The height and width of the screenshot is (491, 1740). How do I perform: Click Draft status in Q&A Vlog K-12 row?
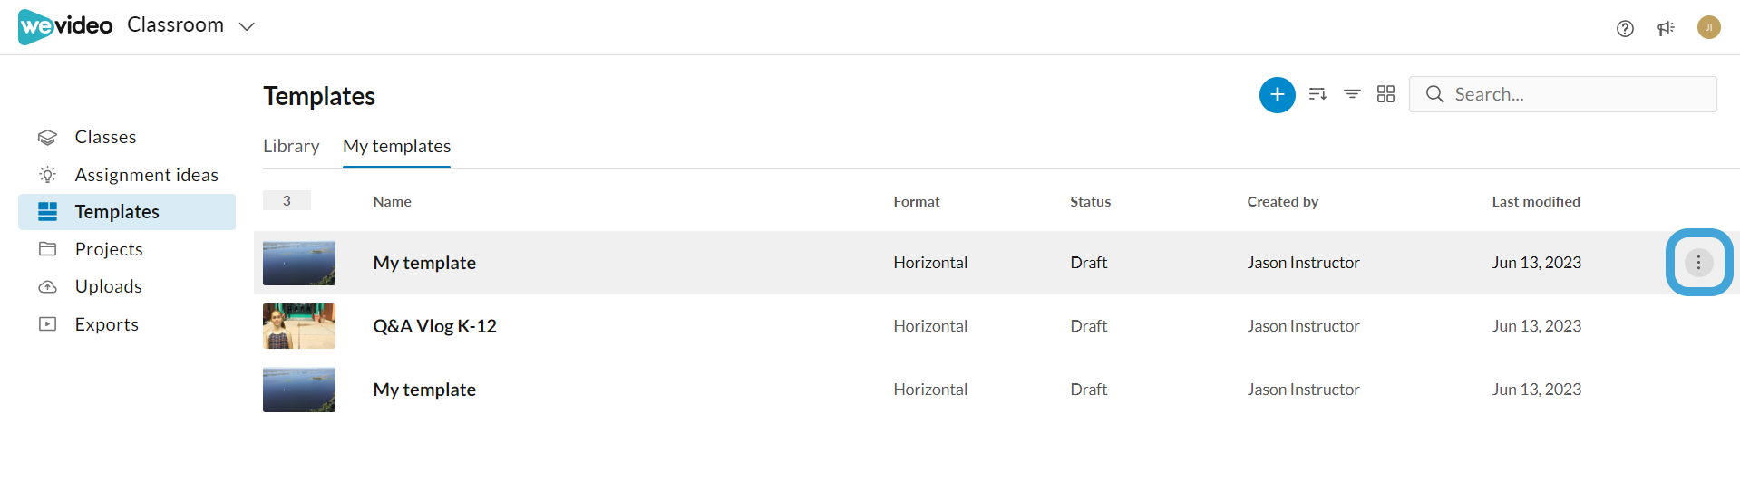pos(1088,326)
